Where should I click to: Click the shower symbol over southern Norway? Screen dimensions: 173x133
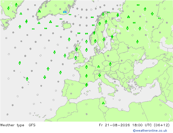(95, 41)
